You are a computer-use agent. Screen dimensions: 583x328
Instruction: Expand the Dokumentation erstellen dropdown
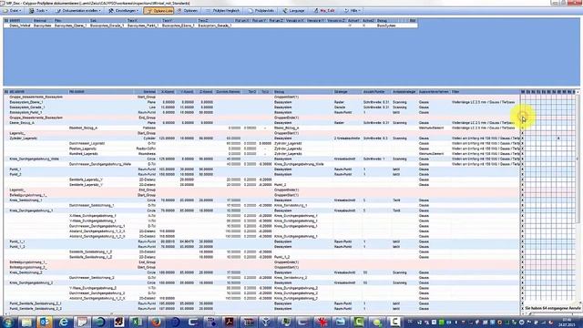point(79,11)
